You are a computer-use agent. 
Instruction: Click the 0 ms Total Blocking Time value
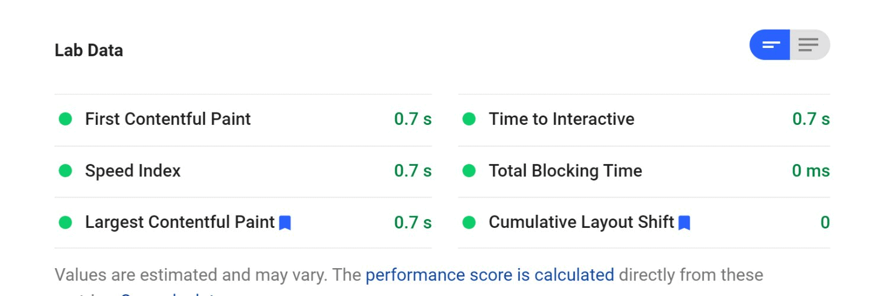click(x=811, y=171)
